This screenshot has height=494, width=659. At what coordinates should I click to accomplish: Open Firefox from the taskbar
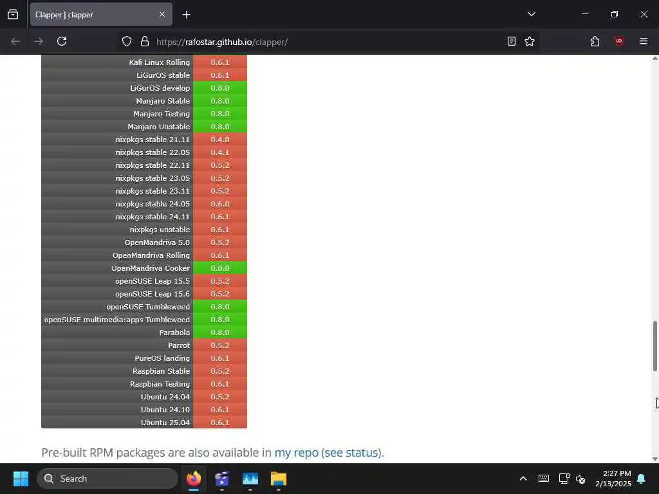(x=194, y=479)
